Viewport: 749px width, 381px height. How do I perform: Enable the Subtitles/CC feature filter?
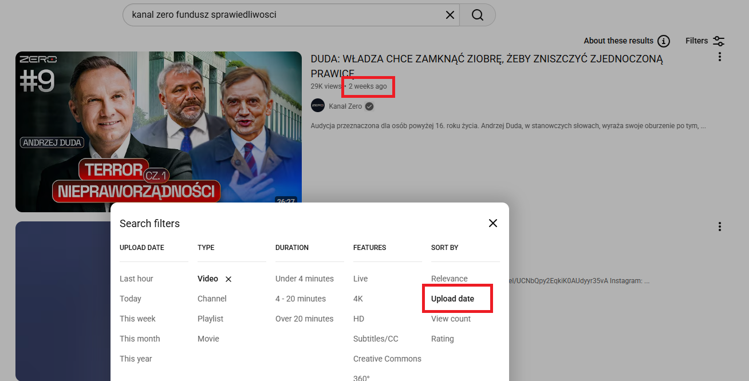tap(376, 339)
